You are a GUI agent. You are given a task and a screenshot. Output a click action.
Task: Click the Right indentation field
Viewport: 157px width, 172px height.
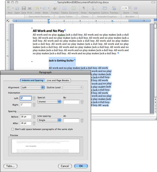(25, 105)
